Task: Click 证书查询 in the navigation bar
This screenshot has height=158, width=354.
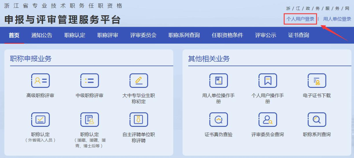Action: tap(298, 35)
